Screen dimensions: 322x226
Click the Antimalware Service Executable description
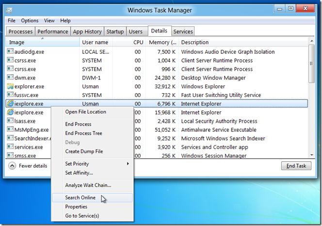(219, 130)
